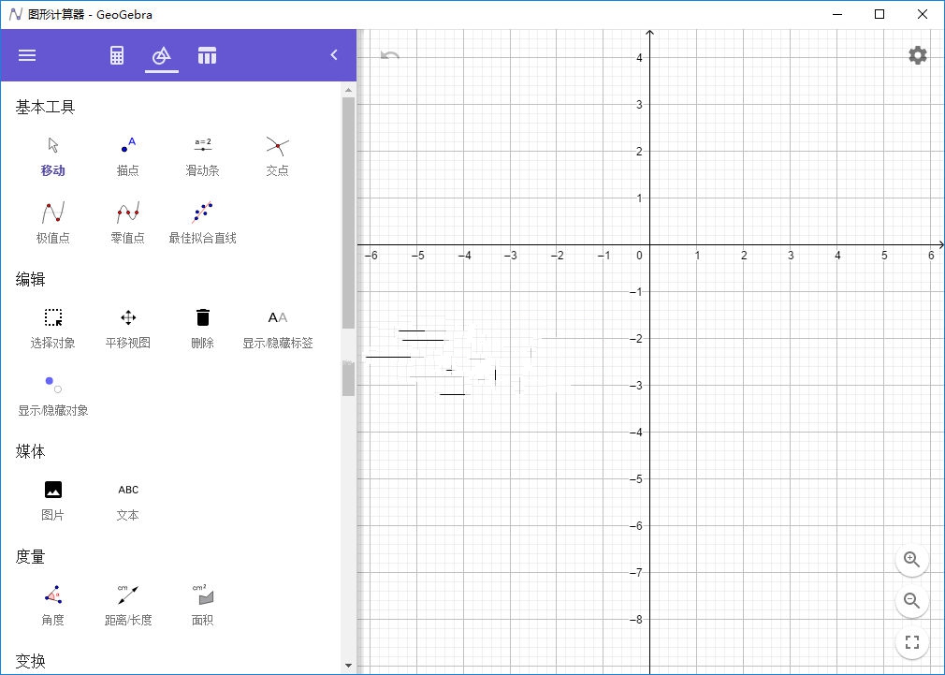Open the spreadsheet/table view
Image resolution: width=945 pixels, height=675 pixels.
point(207,54)
